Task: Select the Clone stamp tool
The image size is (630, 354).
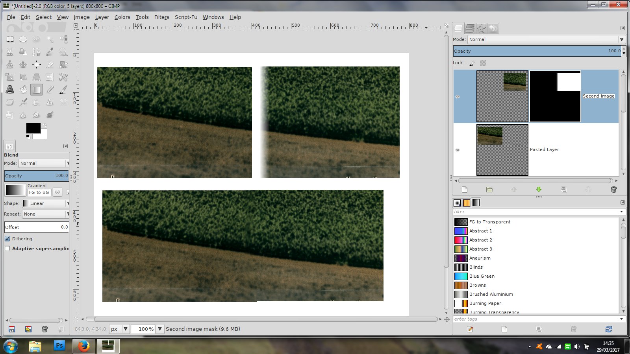Action: [x=50, y=102]
